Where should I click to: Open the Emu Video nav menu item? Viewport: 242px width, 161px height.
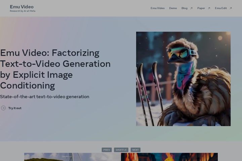coord(158,8)
